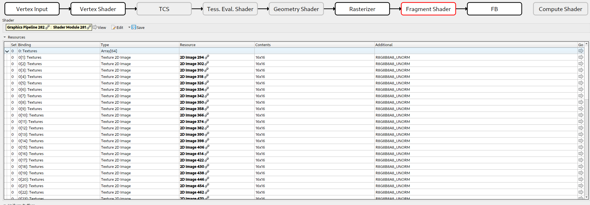Image resolution: width=590 pixels, height=205 pixels.
Task: Collapse the 0: Textures array row
Action: pyautogui.click(x=7, y=51)
